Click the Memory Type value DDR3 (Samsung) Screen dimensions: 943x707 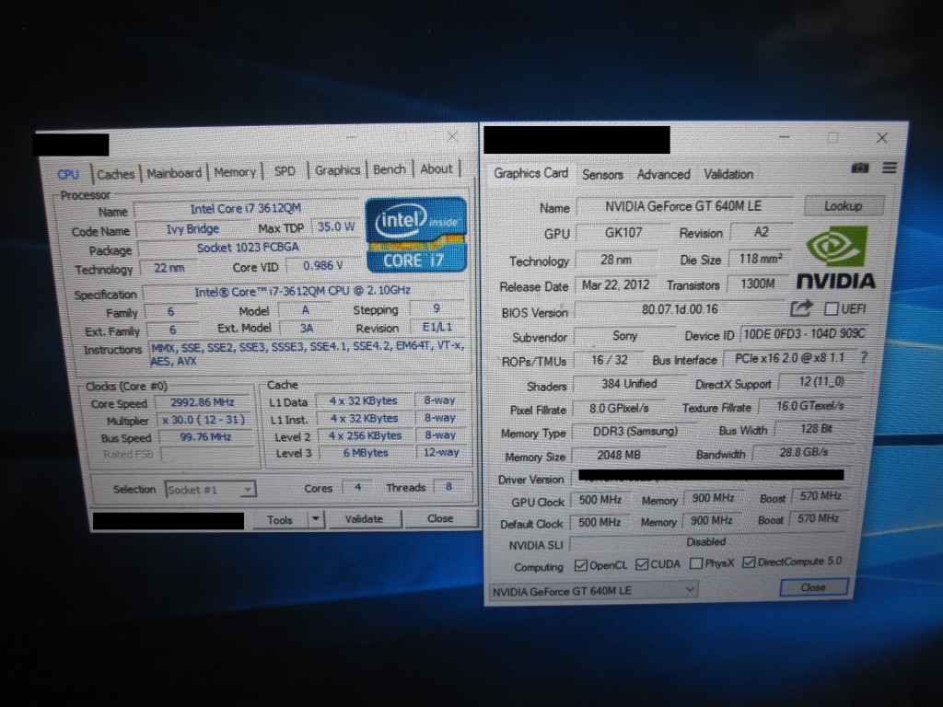tap(635, 432)
